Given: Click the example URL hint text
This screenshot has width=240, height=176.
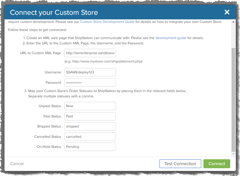Looking at the screenshot, I should (103, 61).
